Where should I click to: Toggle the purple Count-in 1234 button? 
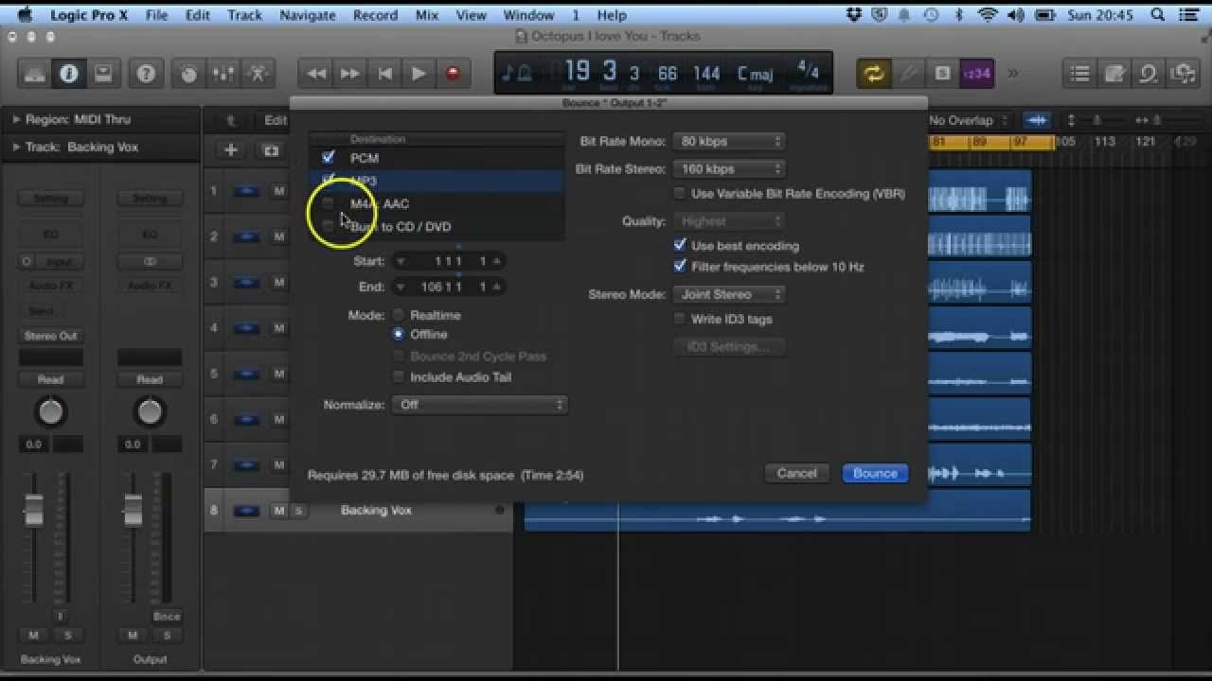[x=976, y=73]
